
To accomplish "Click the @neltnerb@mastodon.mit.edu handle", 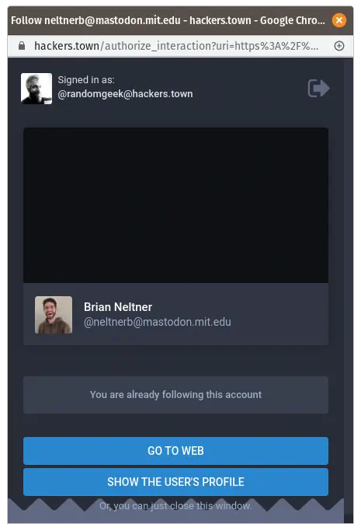I will click(158, 322).
